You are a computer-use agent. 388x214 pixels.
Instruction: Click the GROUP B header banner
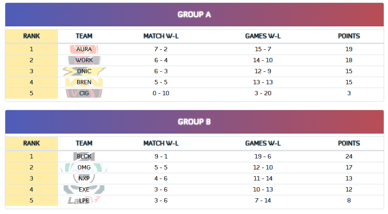click(x=194, y=122)
